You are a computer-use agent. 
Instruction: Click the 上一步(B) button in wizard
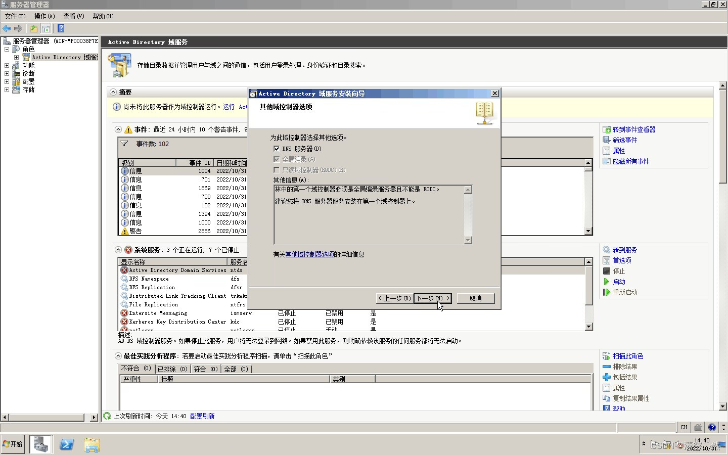coord(394,299)
